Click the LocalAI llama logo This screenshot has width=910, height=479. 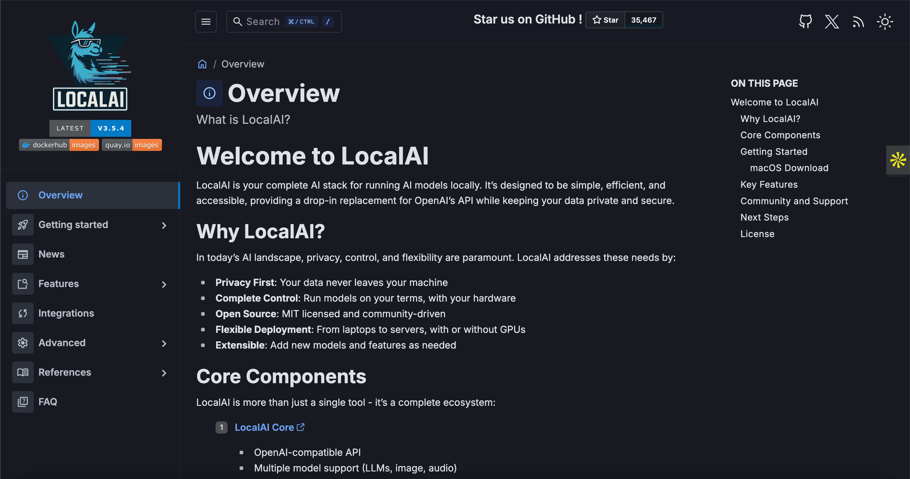90,65
